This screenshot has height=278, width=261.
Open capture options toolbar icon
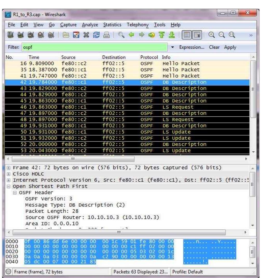click(x=20, y=35)
